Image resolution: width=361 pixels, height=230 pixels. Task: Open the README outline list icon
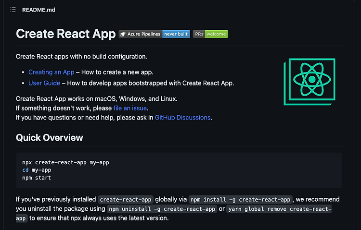pos(13,10)
